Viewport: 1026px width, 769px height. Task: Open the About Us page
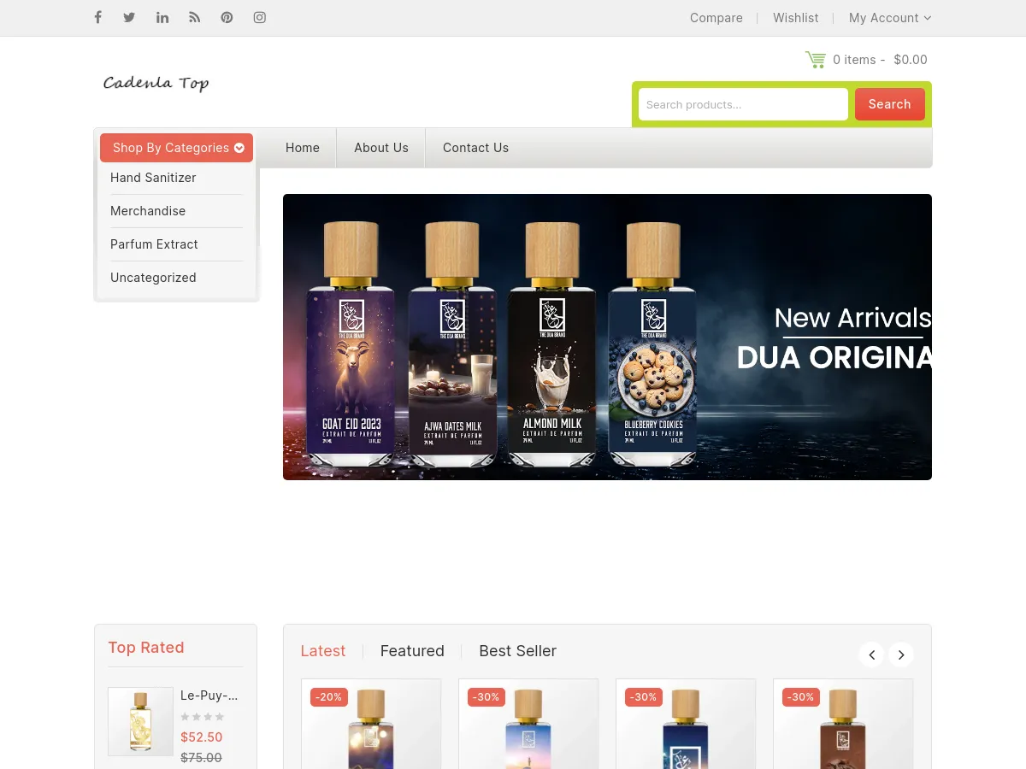pos(381,148)
